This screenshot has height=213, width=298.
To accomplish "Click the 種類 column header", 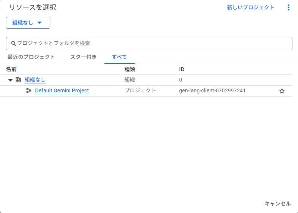I will pyautogui.click(x=129, y=69).
